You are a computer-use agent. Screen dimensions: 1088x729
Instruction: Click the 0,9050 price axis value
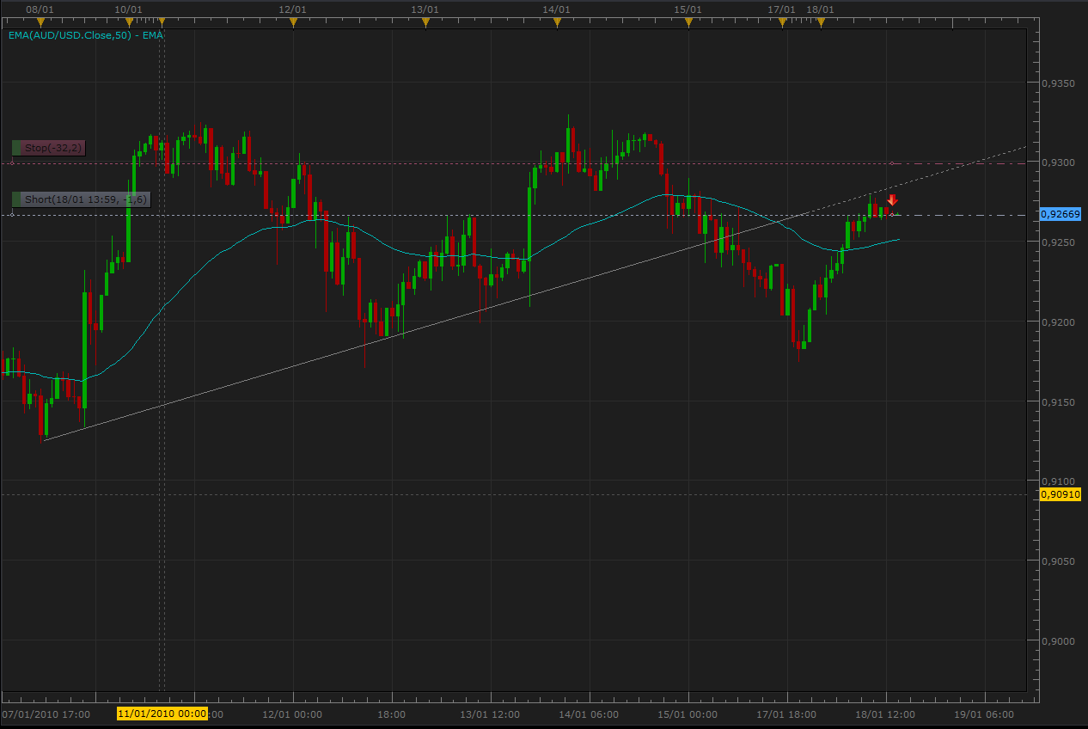pos(1058,561)
